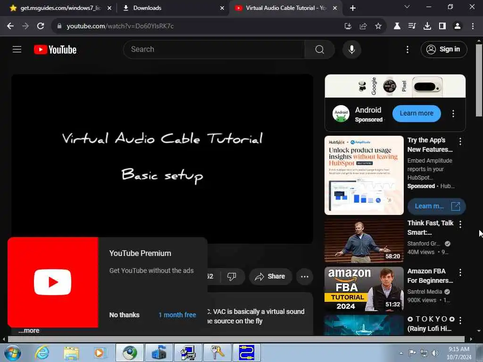Dismiss Premium popup with No thanks
Image resolution: width=483 pixels, height=362 pixels.
pyautogui.click(x=125, y=315)
